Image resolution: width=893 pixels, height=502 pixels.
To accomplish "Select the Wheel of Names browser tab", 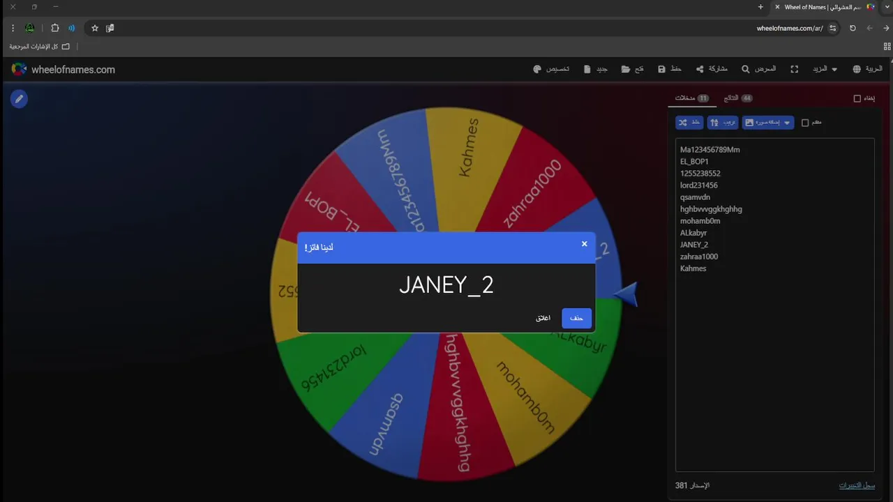I will [823, 7].
